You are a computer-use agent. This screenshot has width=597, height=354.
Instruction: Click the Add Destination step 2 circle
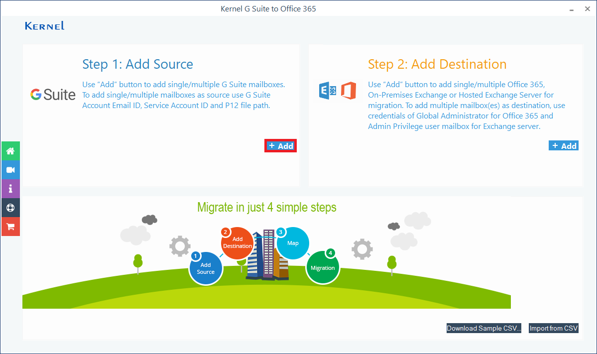tap(237, 243)
